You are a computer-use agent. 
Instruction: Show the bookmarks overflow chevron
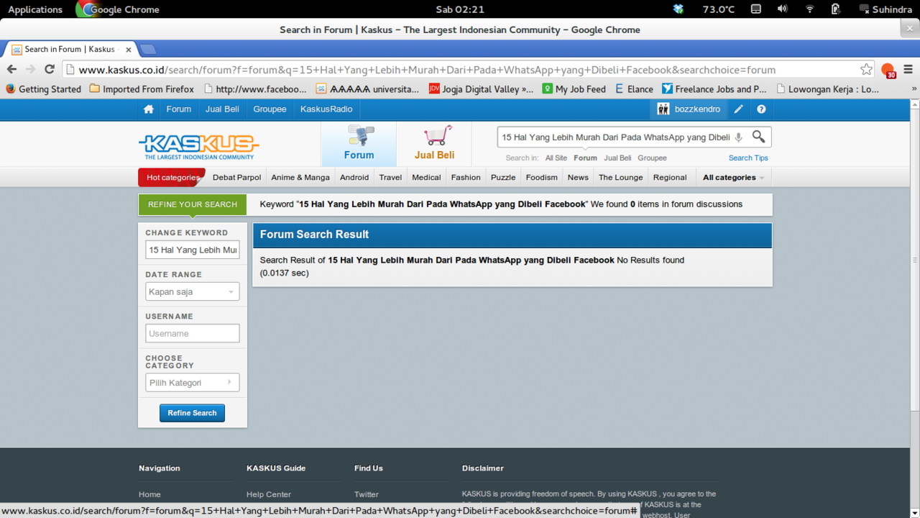tap(914, 89)
